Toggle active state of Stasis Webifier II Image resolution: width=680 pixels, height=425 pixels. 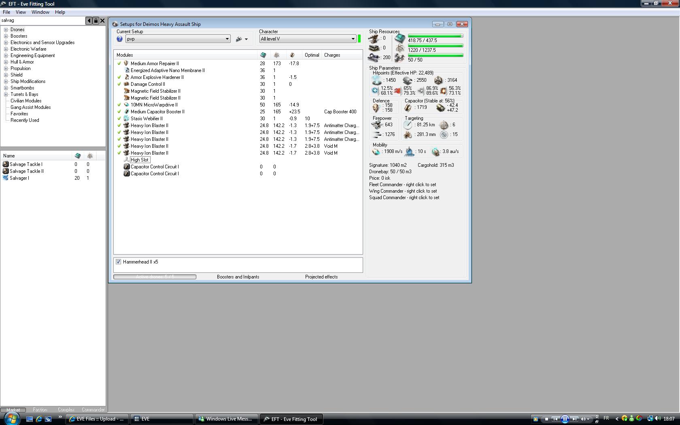[119, 119]
